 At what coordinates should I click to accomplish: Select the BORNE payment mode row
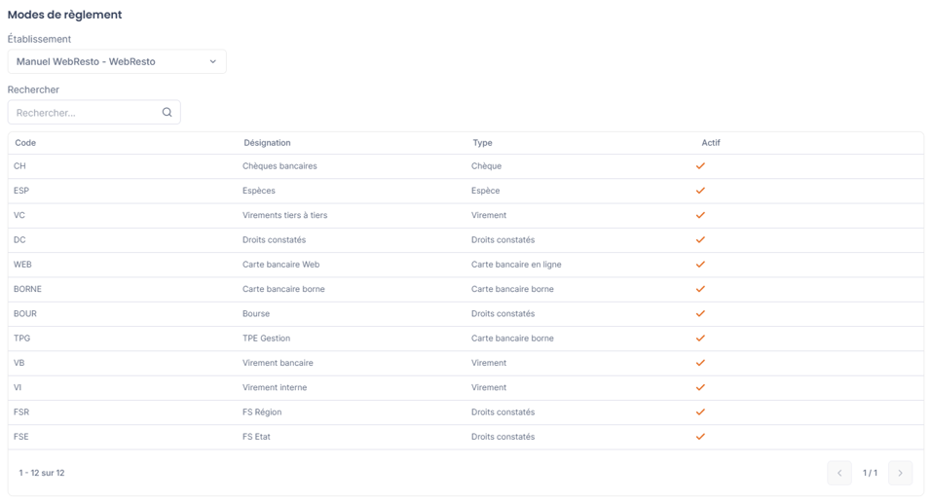coord(466,289)
